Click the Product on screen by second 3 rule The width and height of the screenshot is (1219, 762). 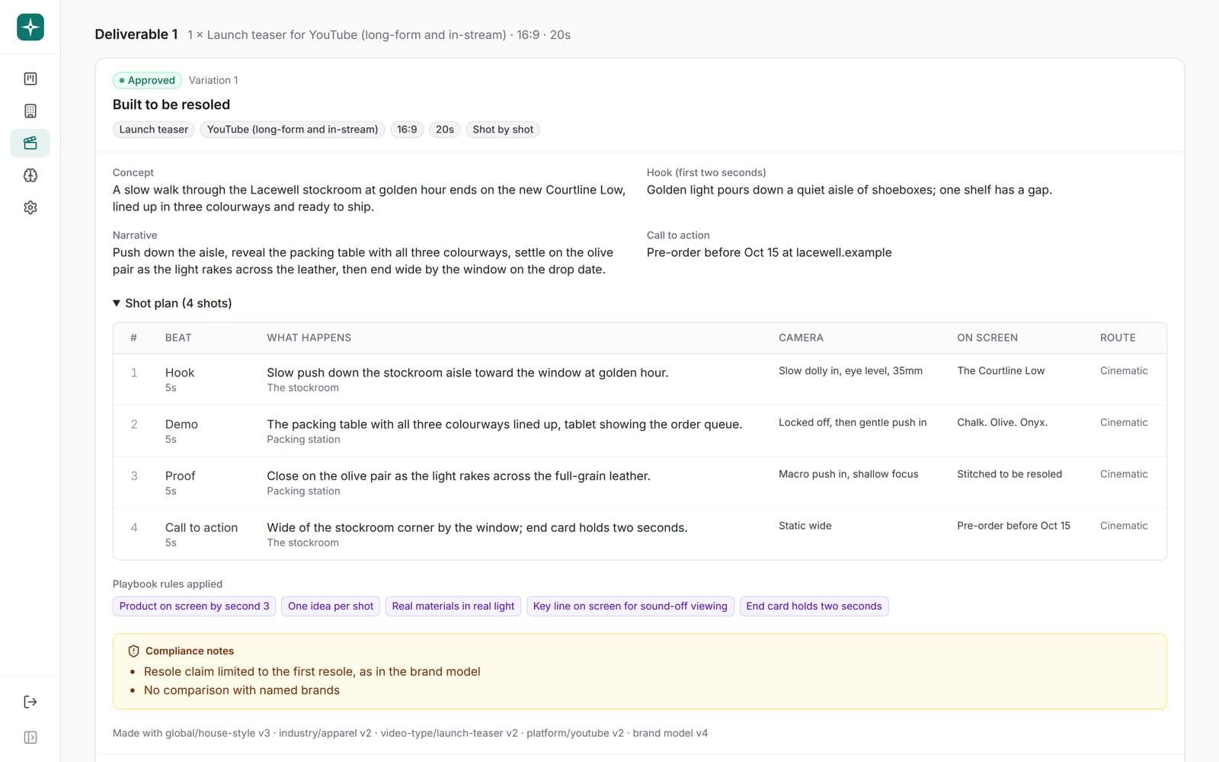(194, 606)
